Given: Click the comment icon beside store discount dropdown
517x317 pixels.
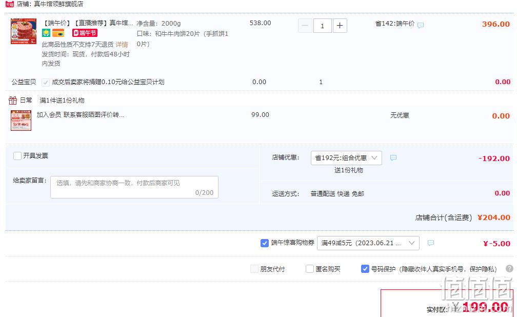Looking at the screenshot, I should point(393,157).
